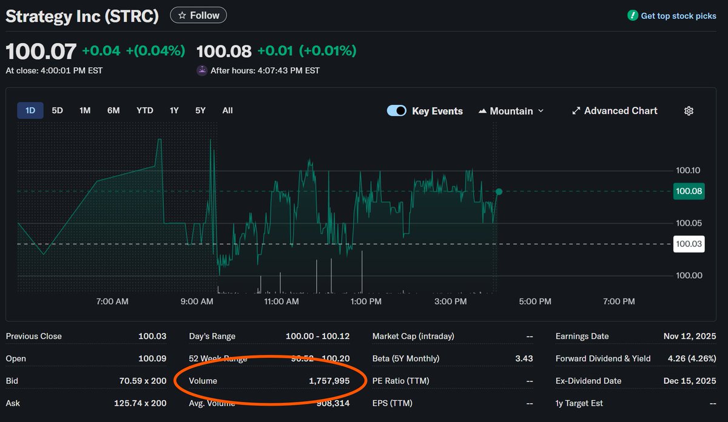Click the Earnings Date Nov 12, 2025
The height and width of the screenshot is (422, 728).
[x=690, y=336]
